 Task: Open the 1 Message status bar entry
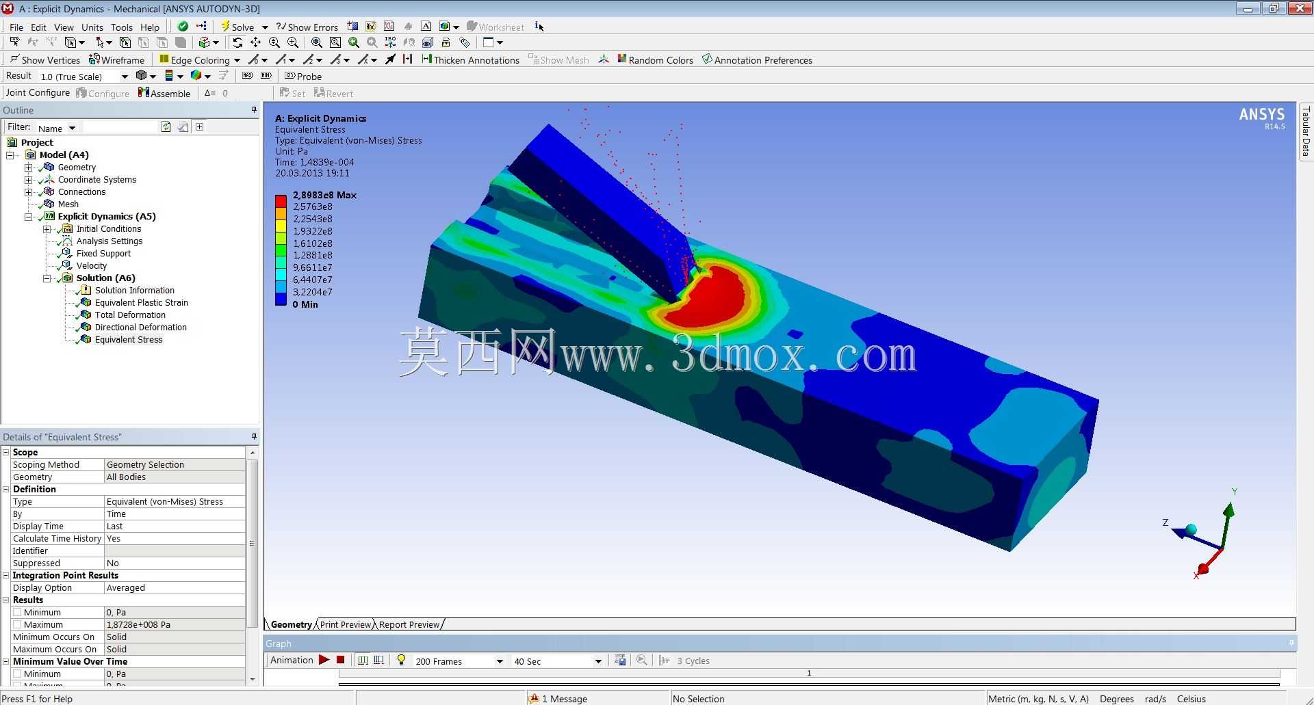(x=558, y=698)
